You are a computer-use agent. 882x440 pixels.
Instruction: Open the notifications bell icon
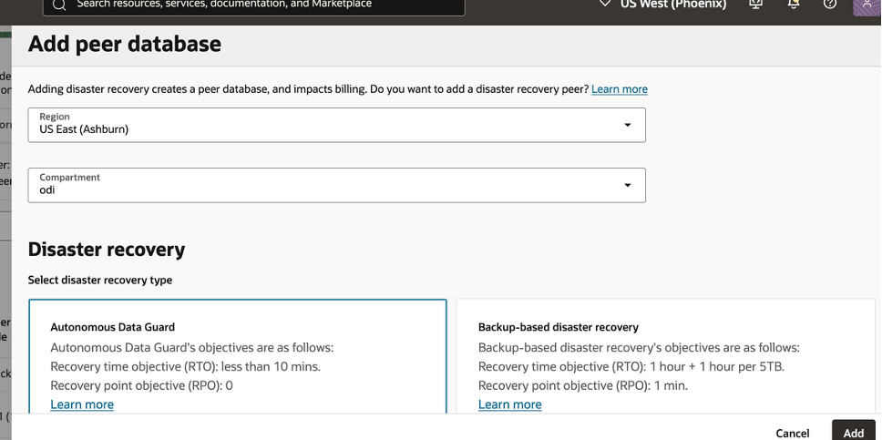point(794,4)
